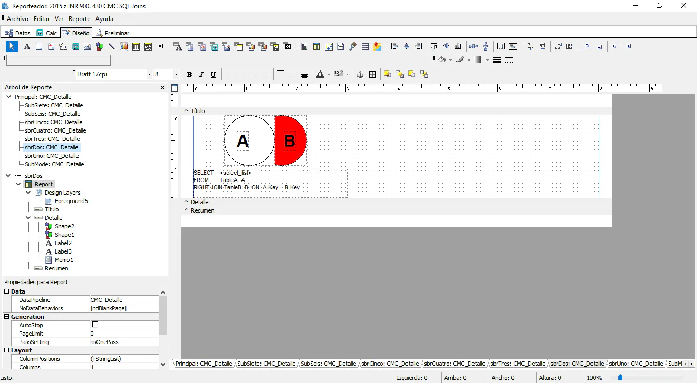Toggle the AutoStop checkbox

pos(95,325)
